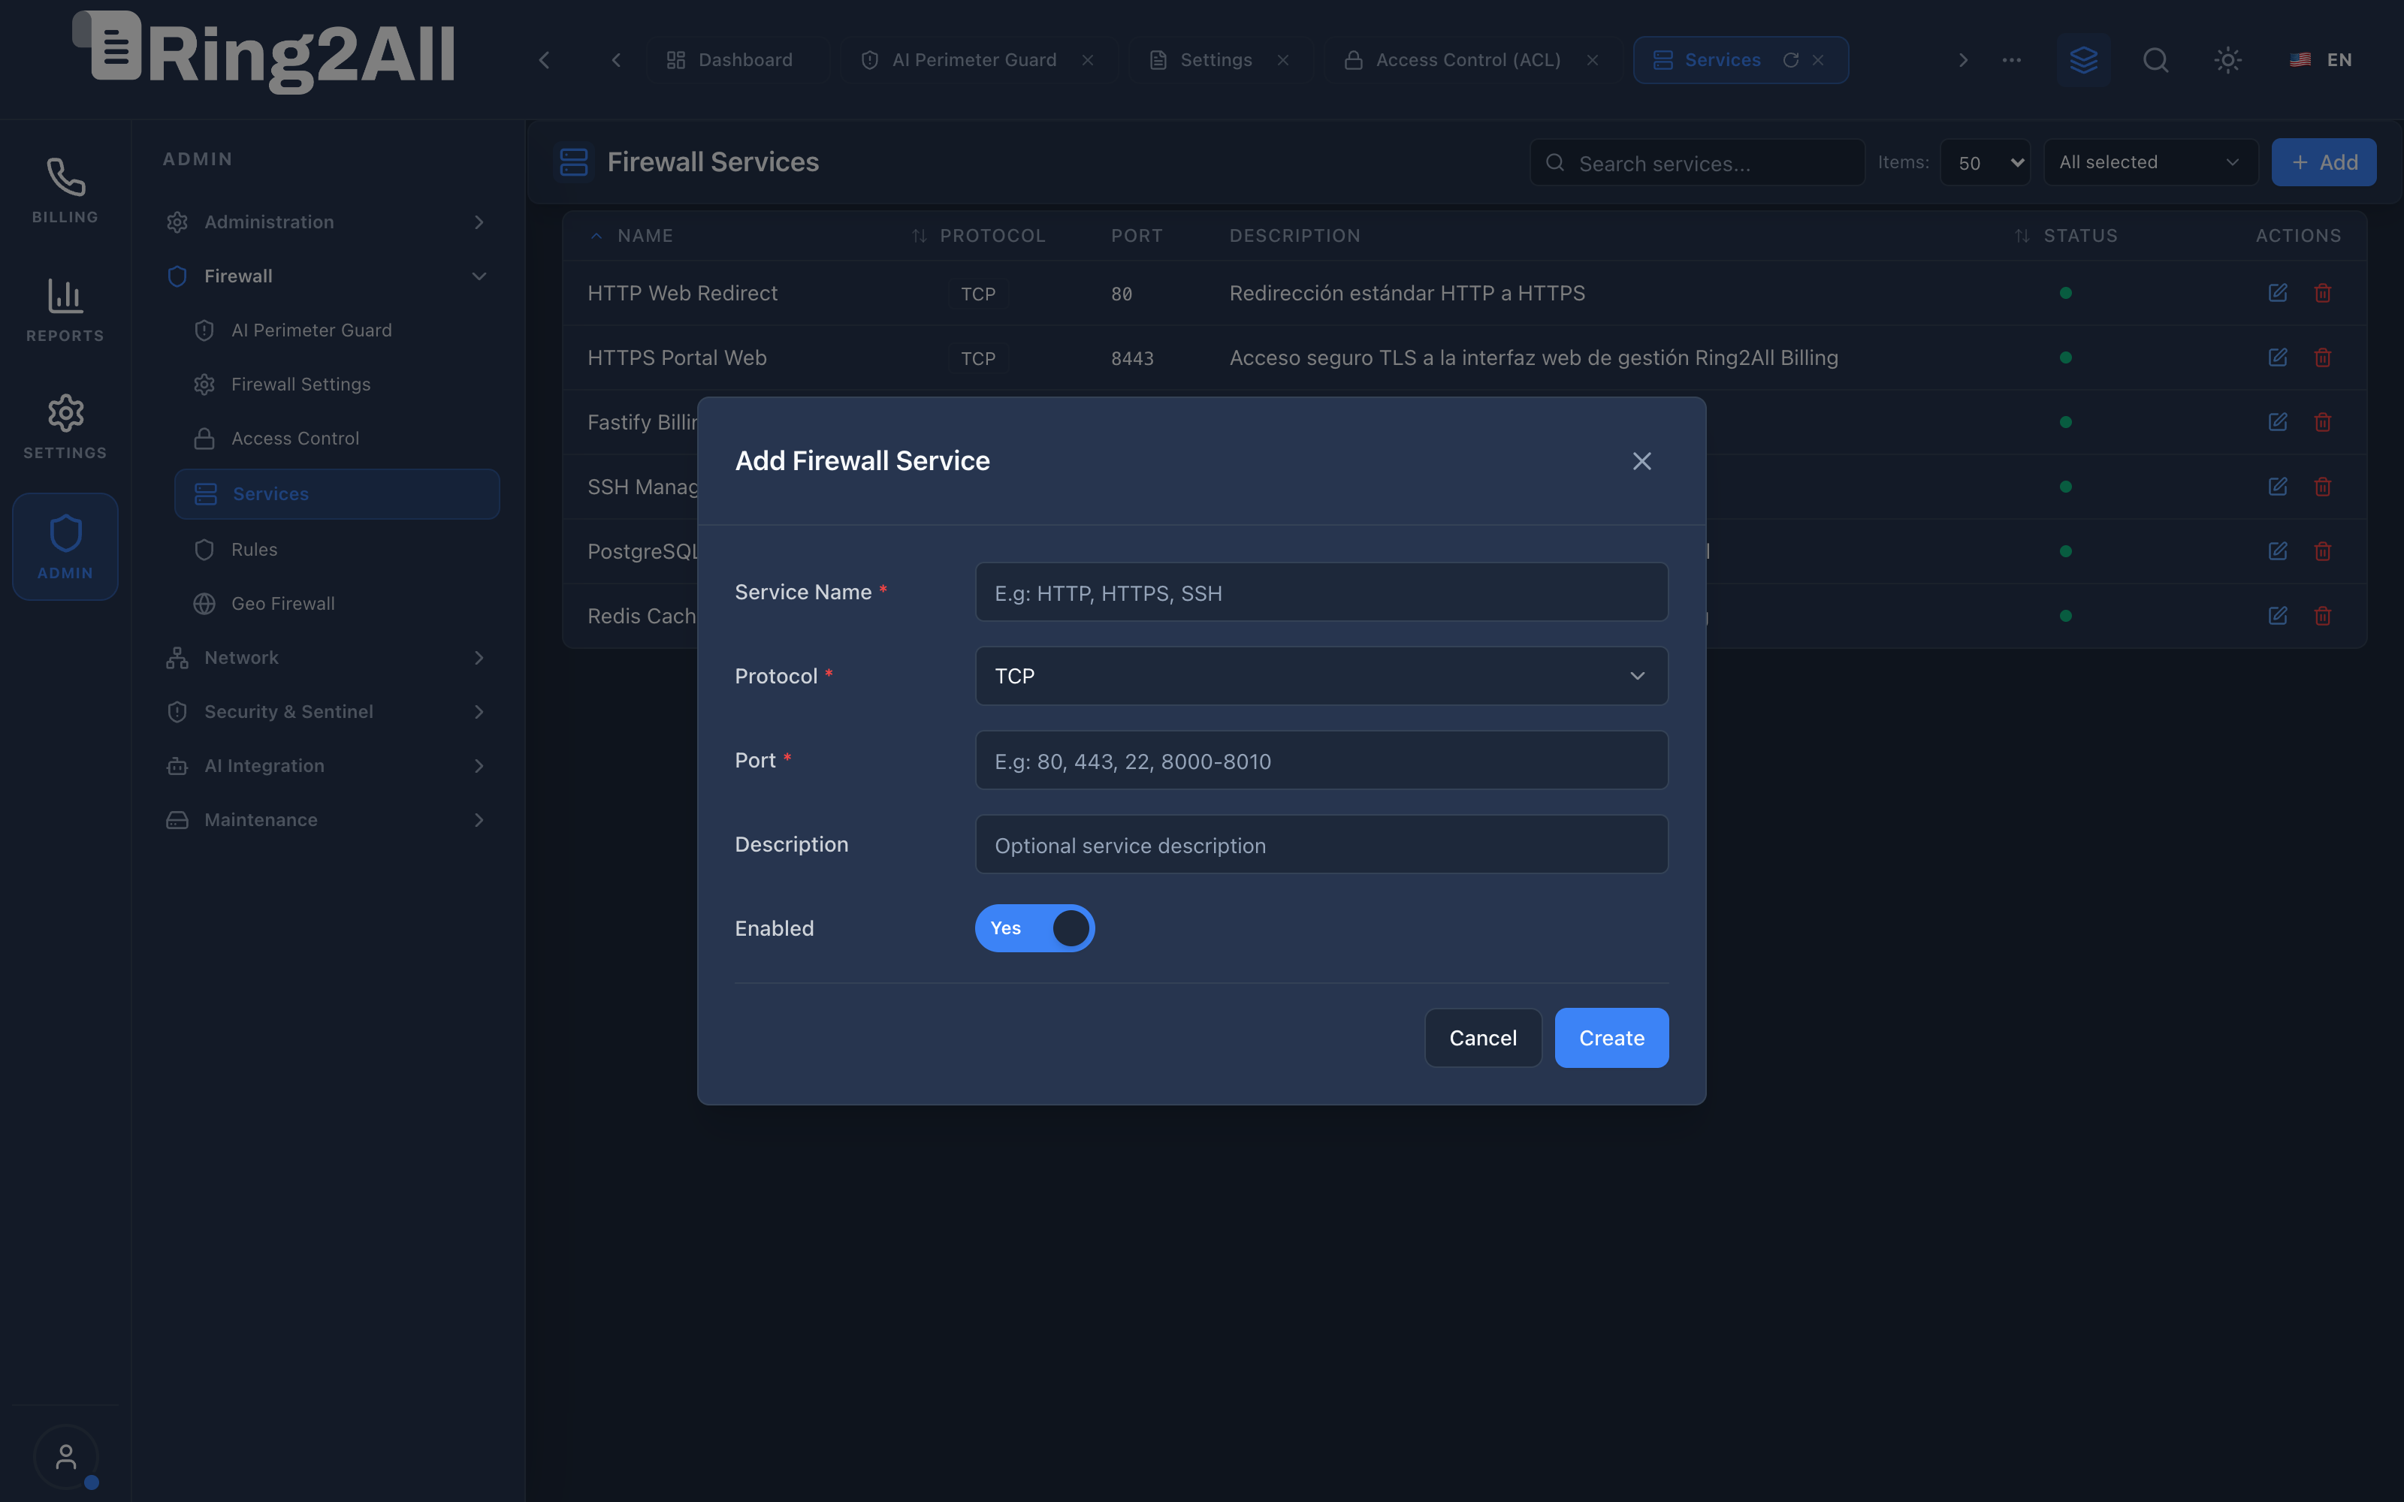Toggle the light theme sun icon
Screen dimensions: 2404x1502
click(2228, 59)
